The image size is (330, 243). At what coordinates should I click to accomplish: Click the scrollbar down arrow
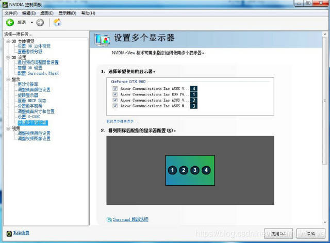click(325, 222)
